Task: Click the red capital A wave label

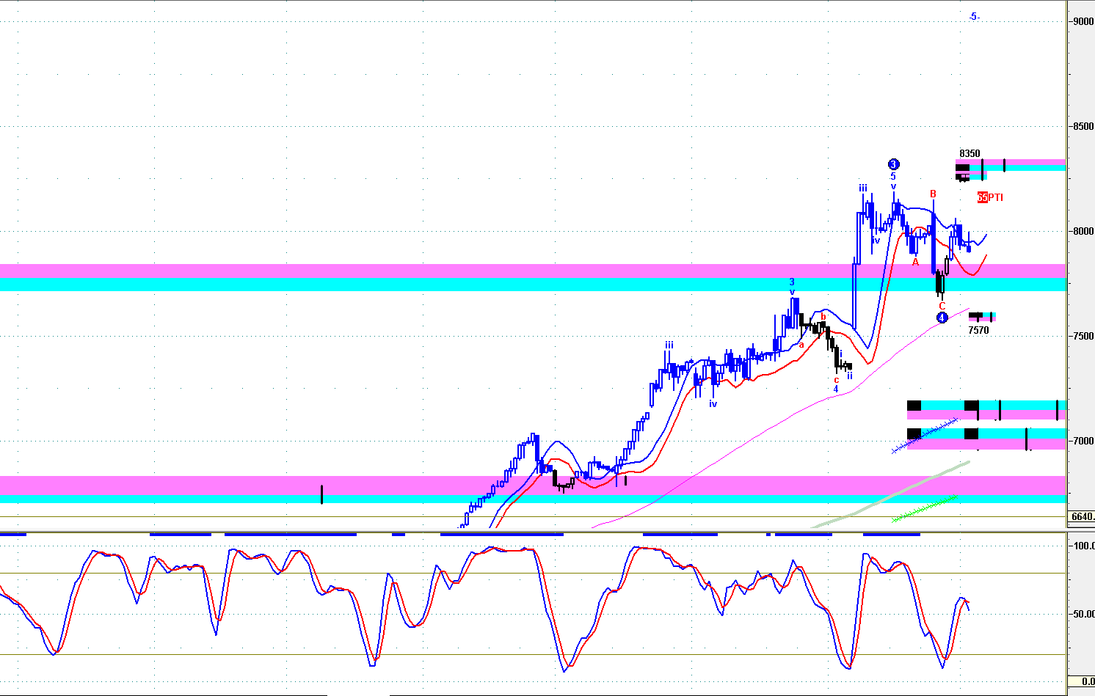Action: pyautogui.click(x=915, y=261)
